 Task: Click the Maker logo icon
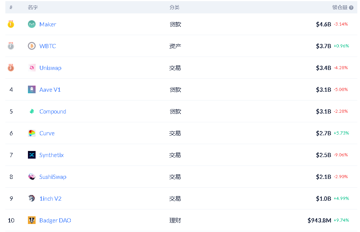pos(32,24)
